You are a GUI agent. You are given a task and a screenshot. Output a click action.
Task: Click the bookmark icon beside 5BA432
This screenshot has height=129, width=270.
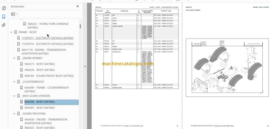click(25, 24)
